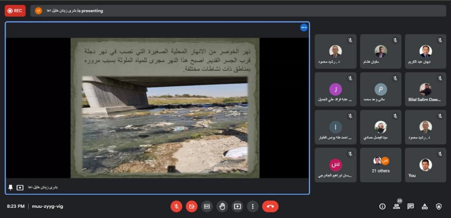This screenshot has width=451, height=218.
Task: Raise your hand
Action: pyautogui.click(x=222, y=206)
